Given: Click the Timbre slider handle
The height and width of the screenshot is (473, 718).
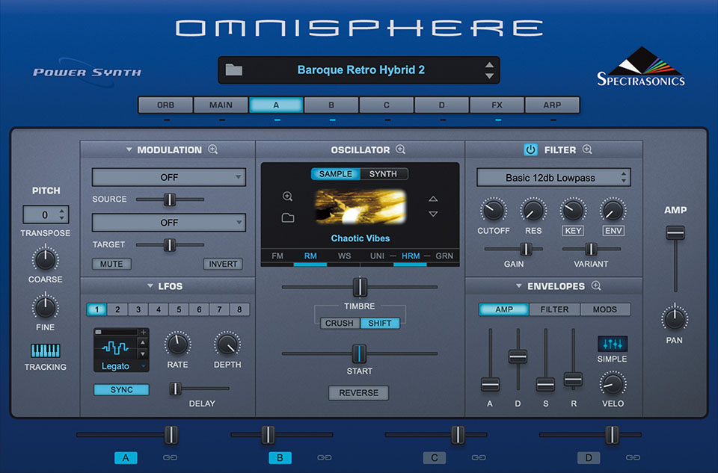Looking at the screenshot, I should [360, 287].
